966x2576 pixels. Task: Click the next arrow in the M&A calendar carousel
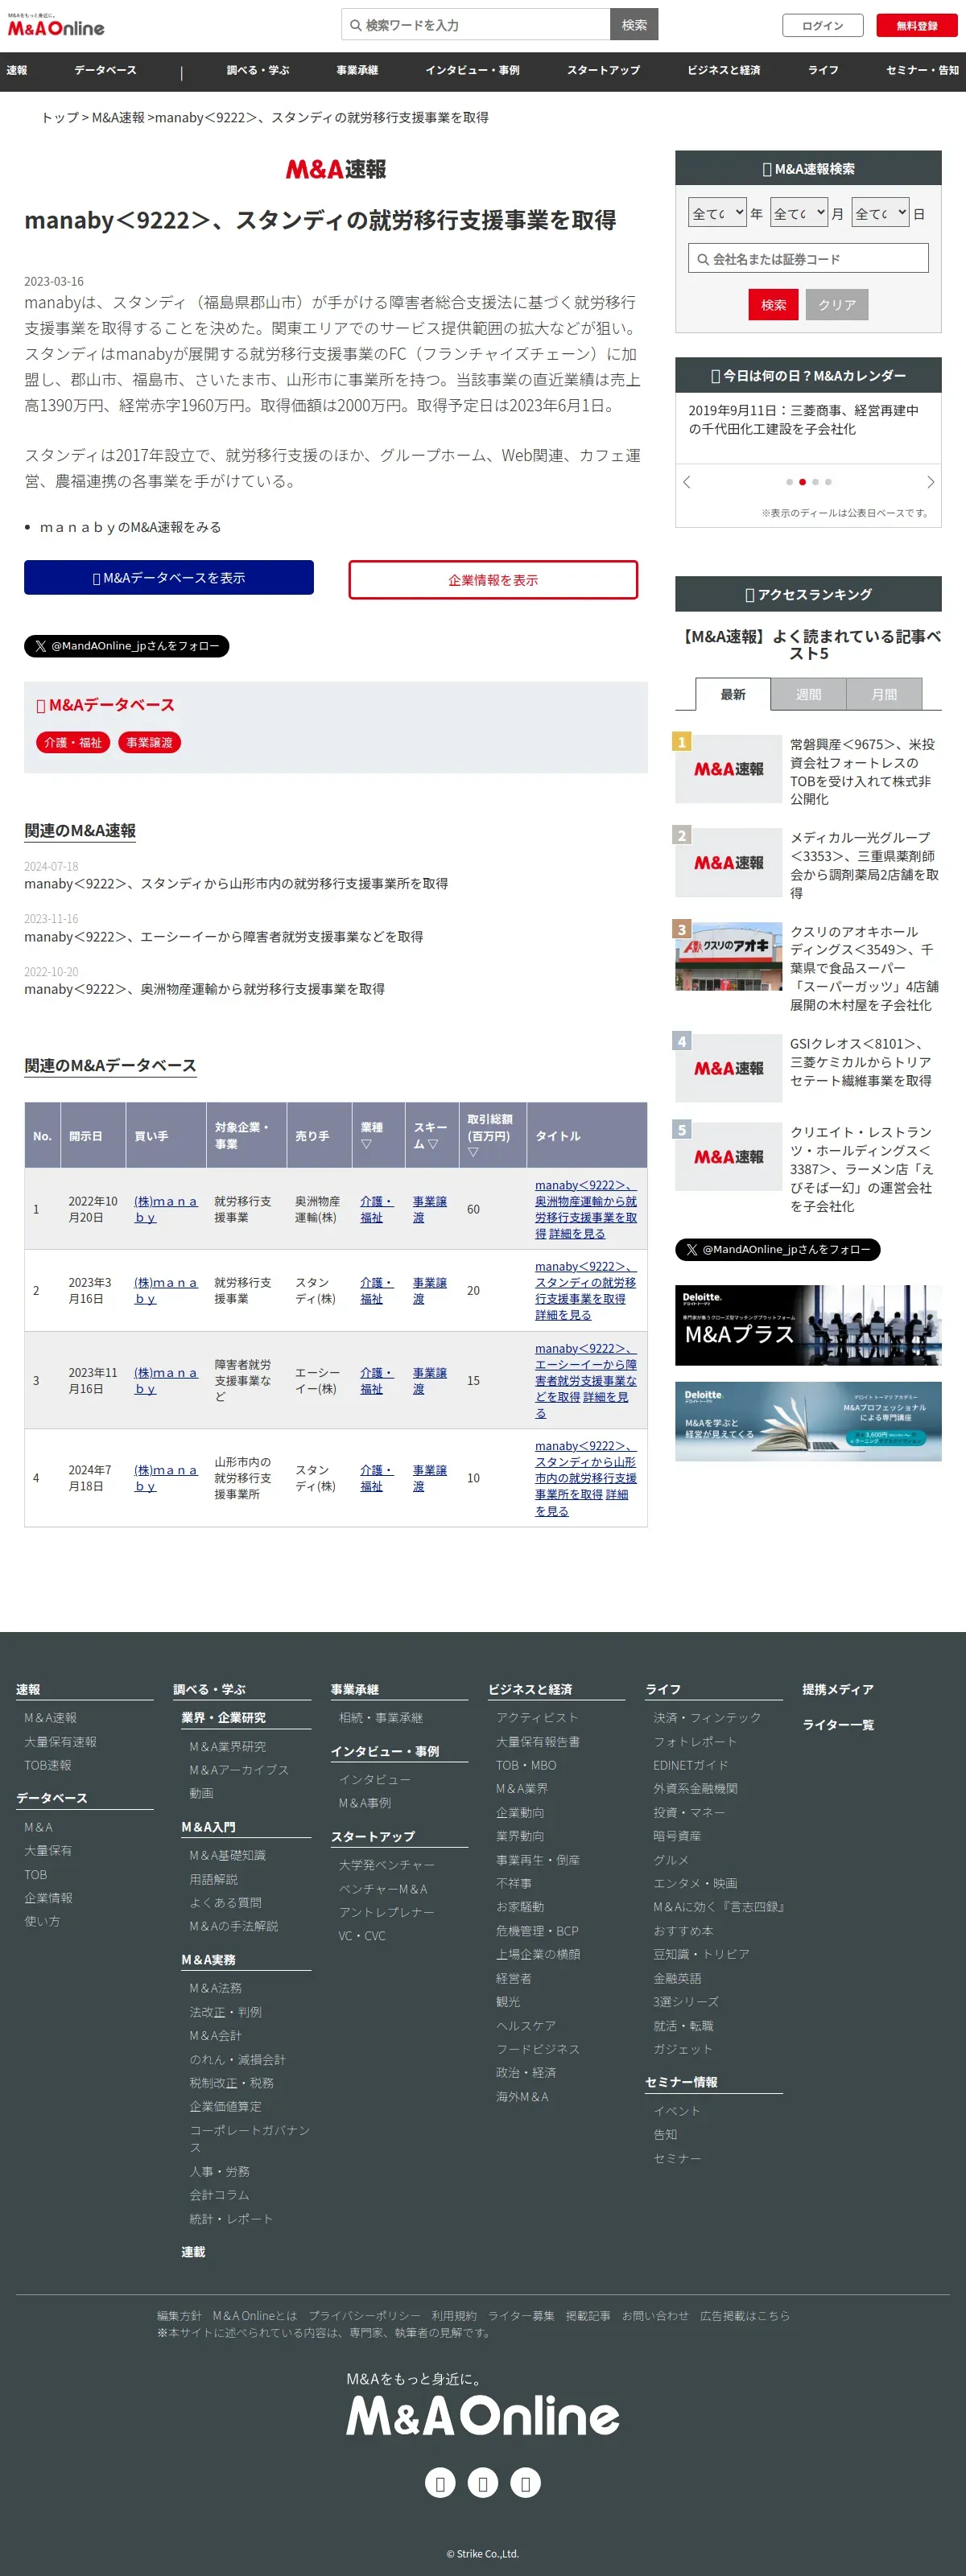930,482
